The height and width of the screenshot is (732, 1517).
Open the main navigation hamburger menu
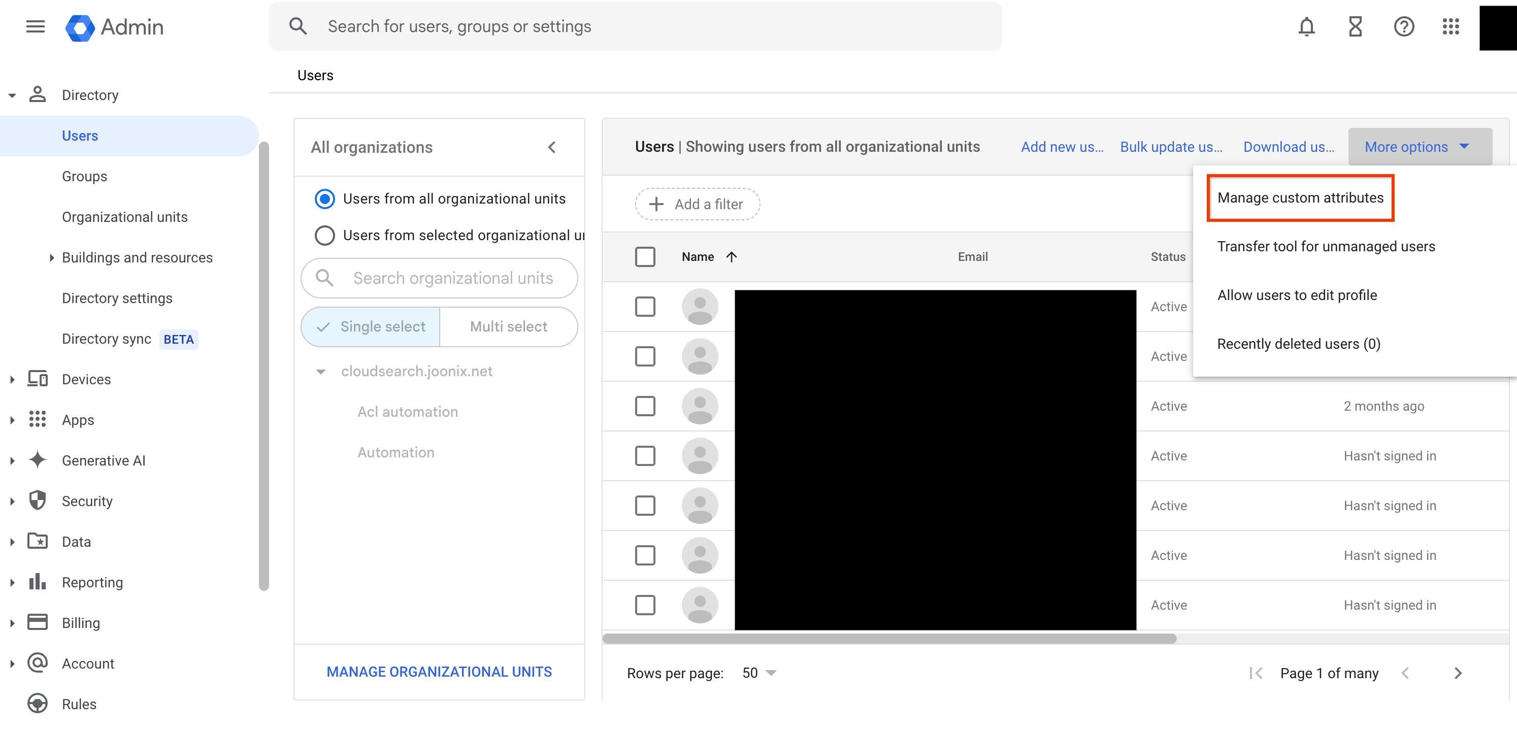(35, 26)
